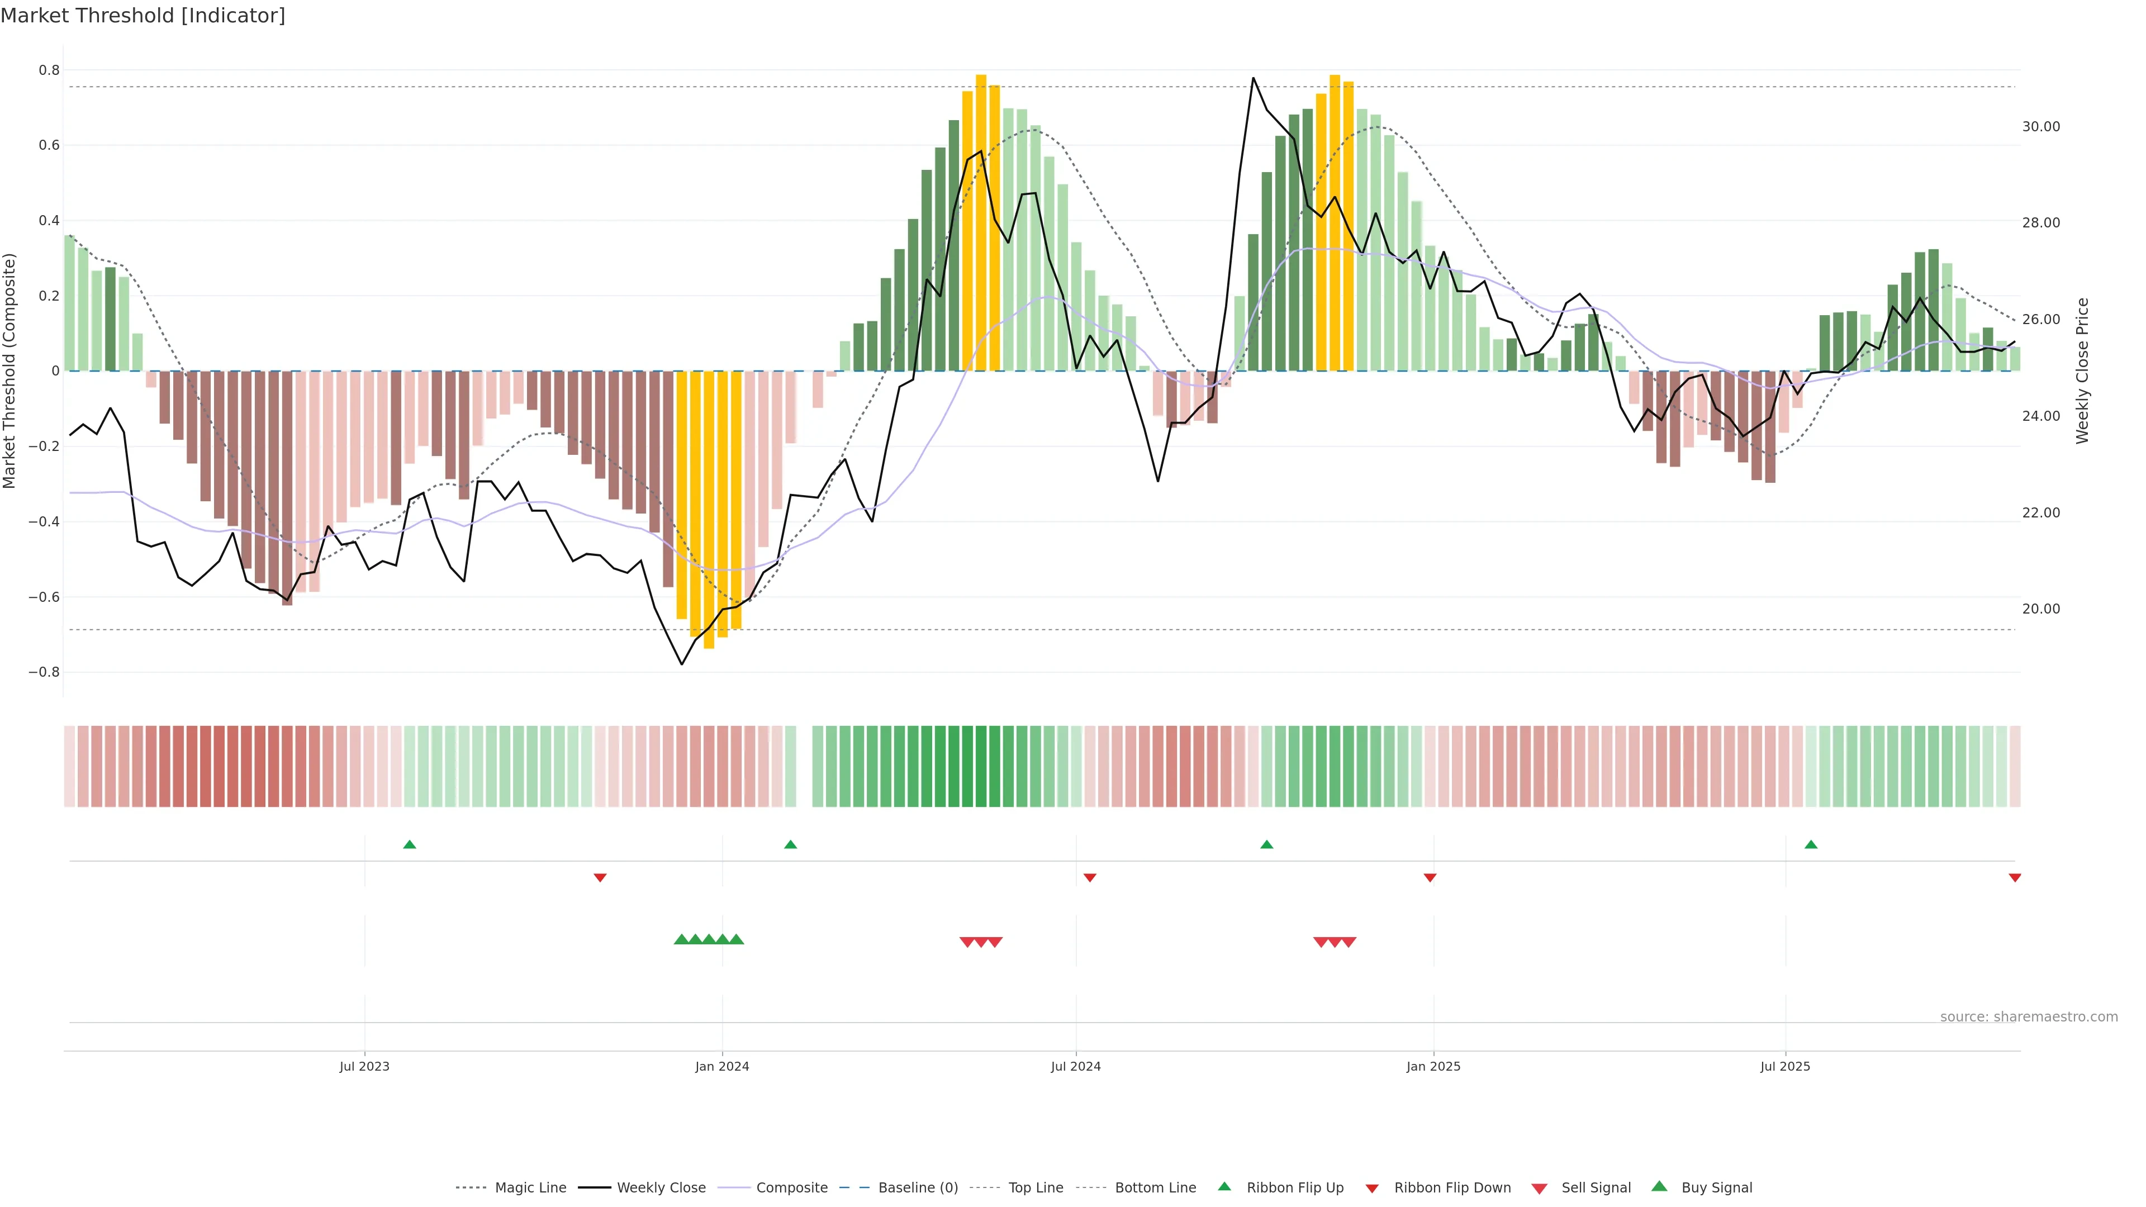Click the Market Threshold [Indicator] chart title
Screen dimensions: 2146x1207
pos(143,16)
